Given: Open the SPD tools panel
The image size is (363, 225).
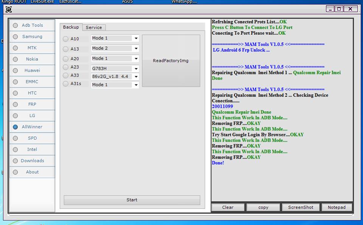Looking at the screenshot, I should tap(32, 138).
